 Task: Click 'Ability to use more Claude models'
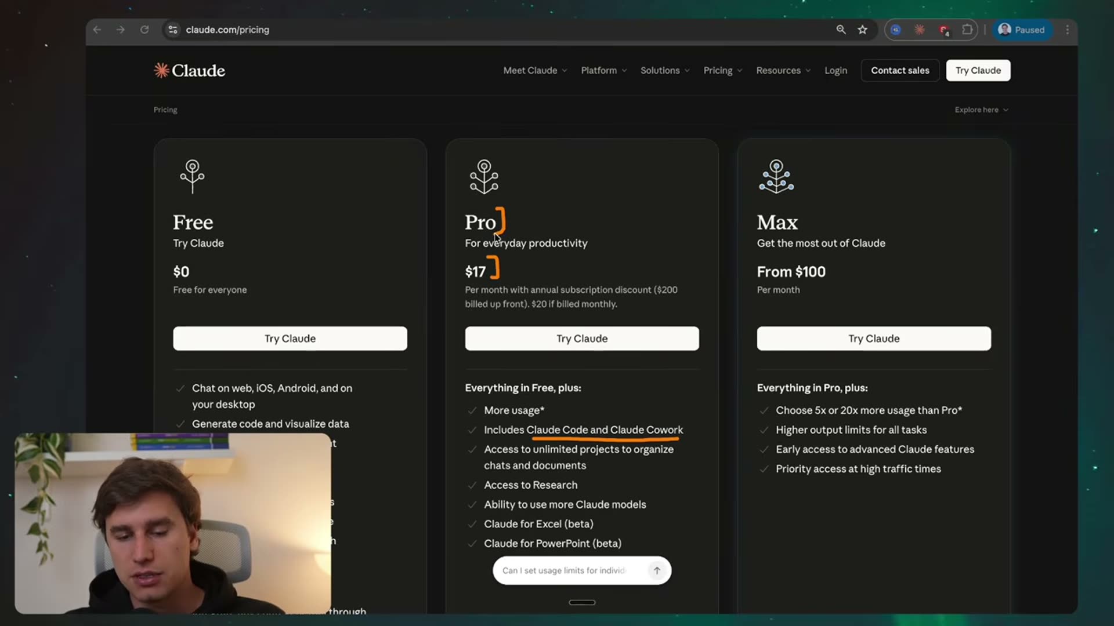pos(565,504)
